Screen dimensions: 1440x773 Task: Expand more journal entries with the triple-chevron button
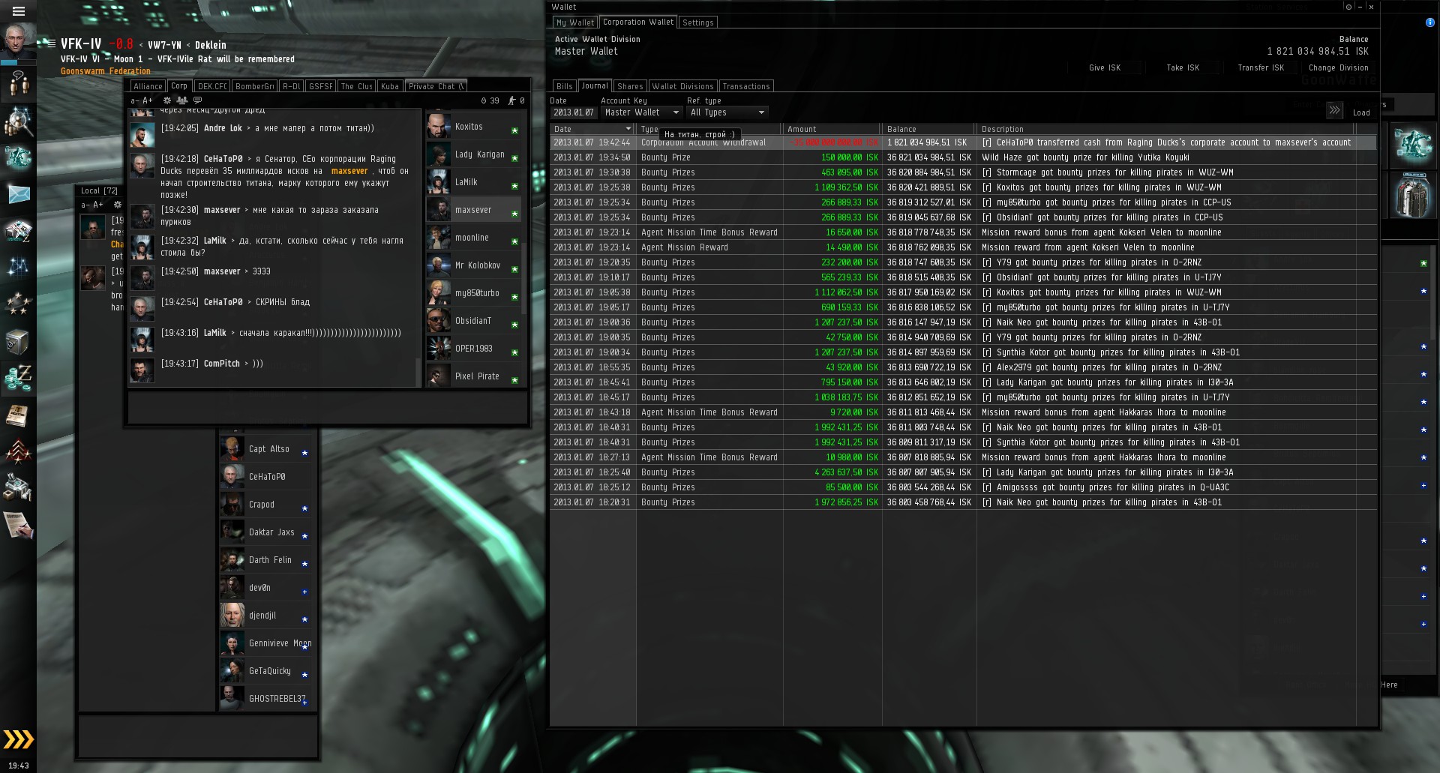click(x=1334, y=111)
